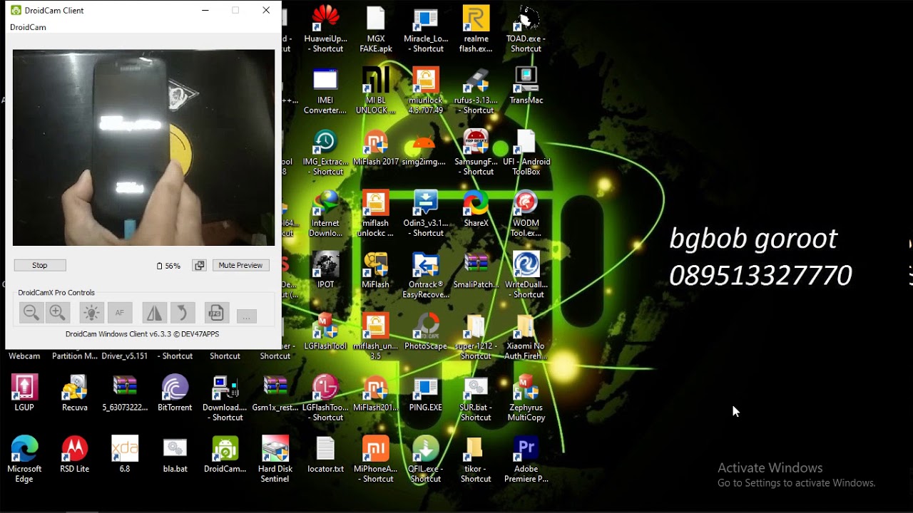The width and height of the screenshot is (913, 513).
Task: Rotate the video with the curved arrow
Action: point(182,313)
